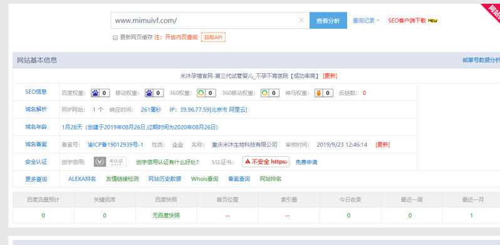Open the 查询记录 dropdown

click(366, 21)
